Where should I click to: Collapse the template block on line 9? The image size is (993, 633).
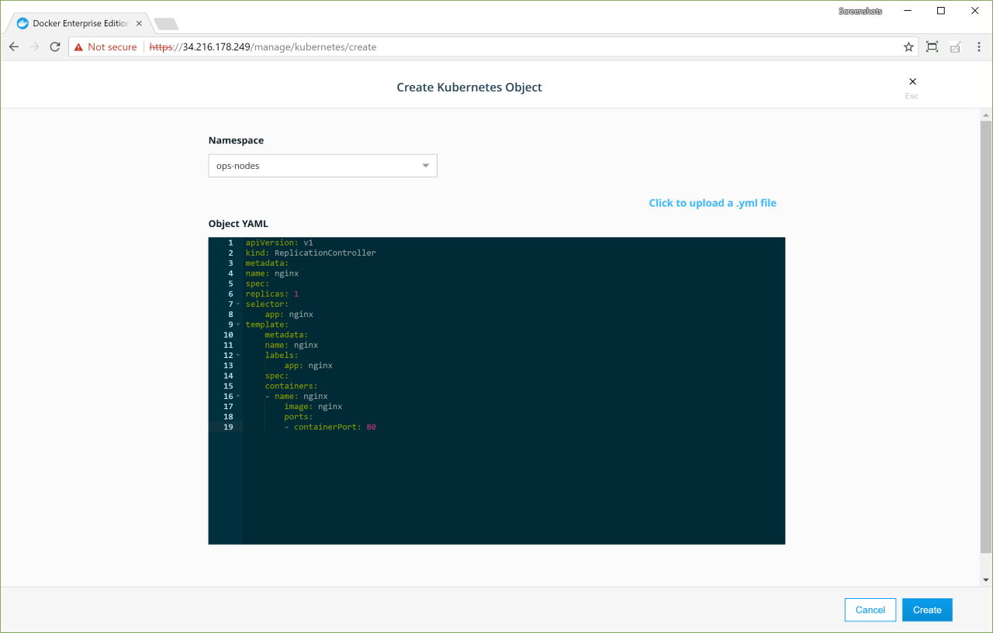pyautogui.click(x=238, y=325)
